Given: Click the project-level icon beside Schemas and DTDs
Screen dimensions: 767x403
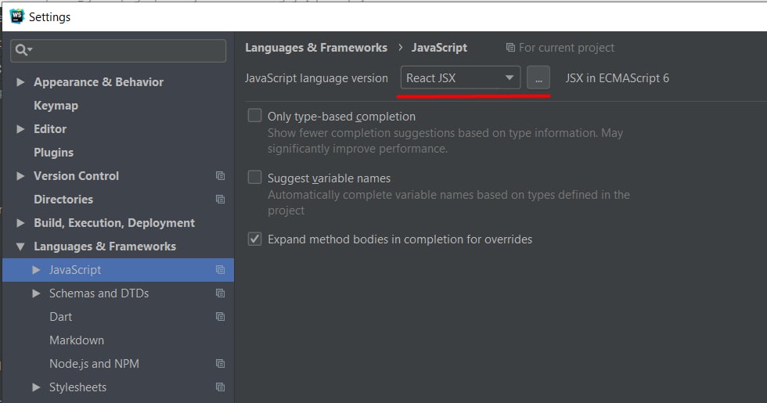Looking at the screenshot, I should 220,293.
